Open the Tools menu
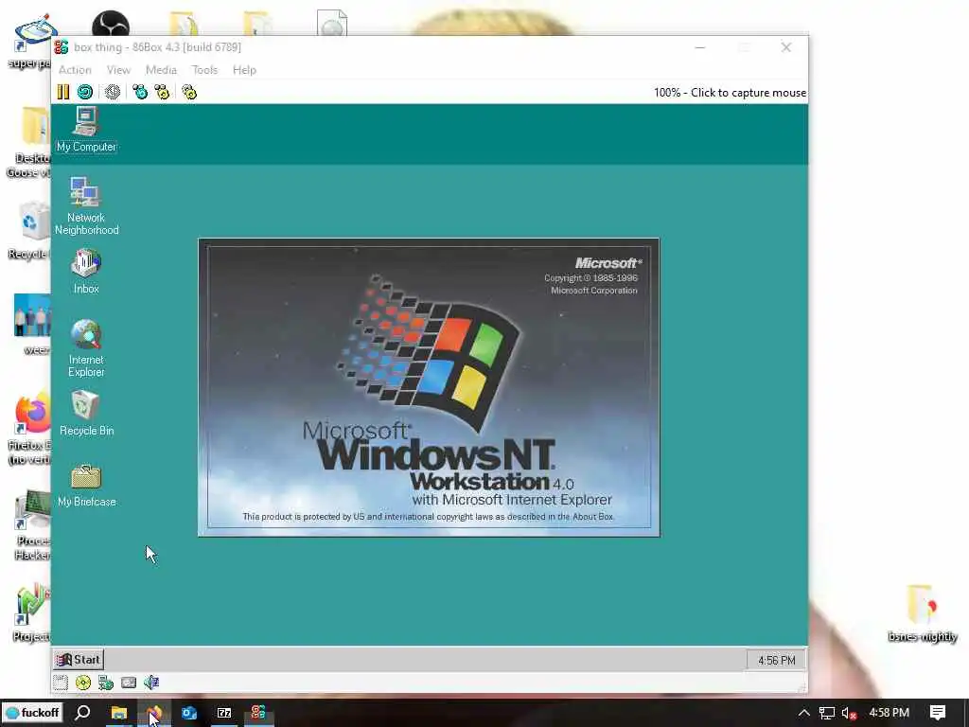The height and width of the screenshot is (727, 969). pos(204,70)
